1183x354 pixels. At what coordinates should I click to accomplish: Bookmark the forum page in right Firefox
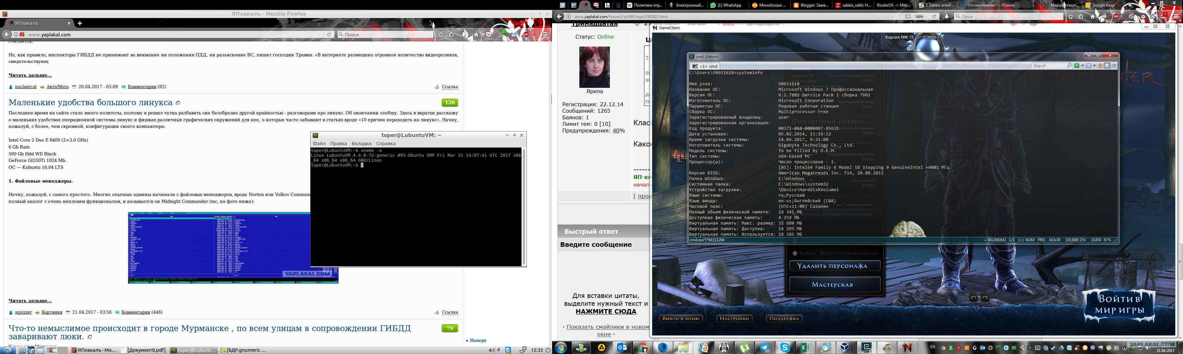point(1071,16)
